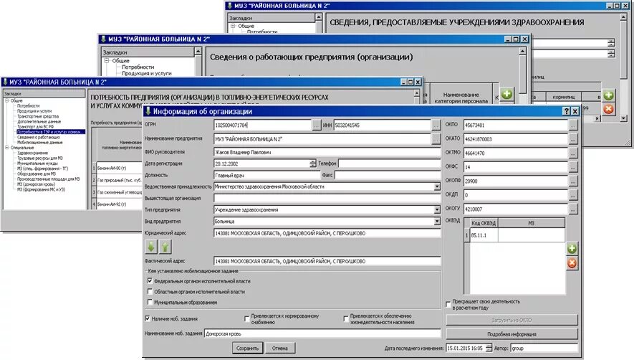This screenshot has width=634, height=360.
Task: Open the ОКТМО lookup ellipsis button
Action: (572, 153)
